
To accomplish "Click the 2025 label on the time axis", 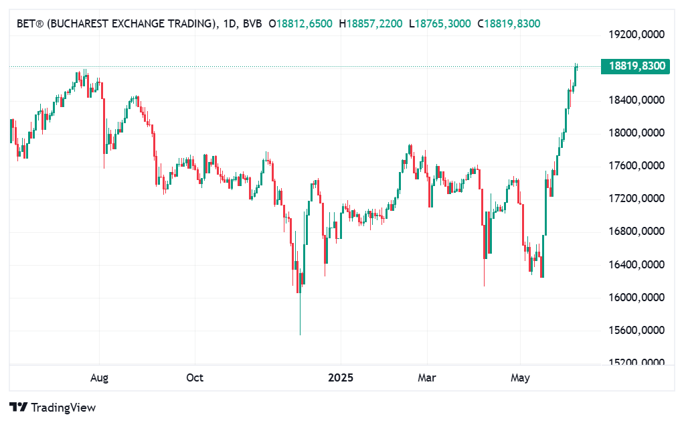I will click(341, 378).
